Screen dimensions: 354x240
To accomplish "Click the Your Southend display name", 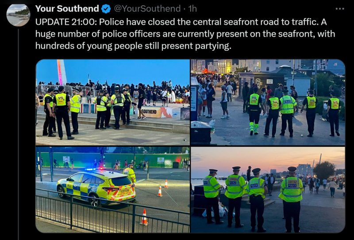I will point(67,8).
